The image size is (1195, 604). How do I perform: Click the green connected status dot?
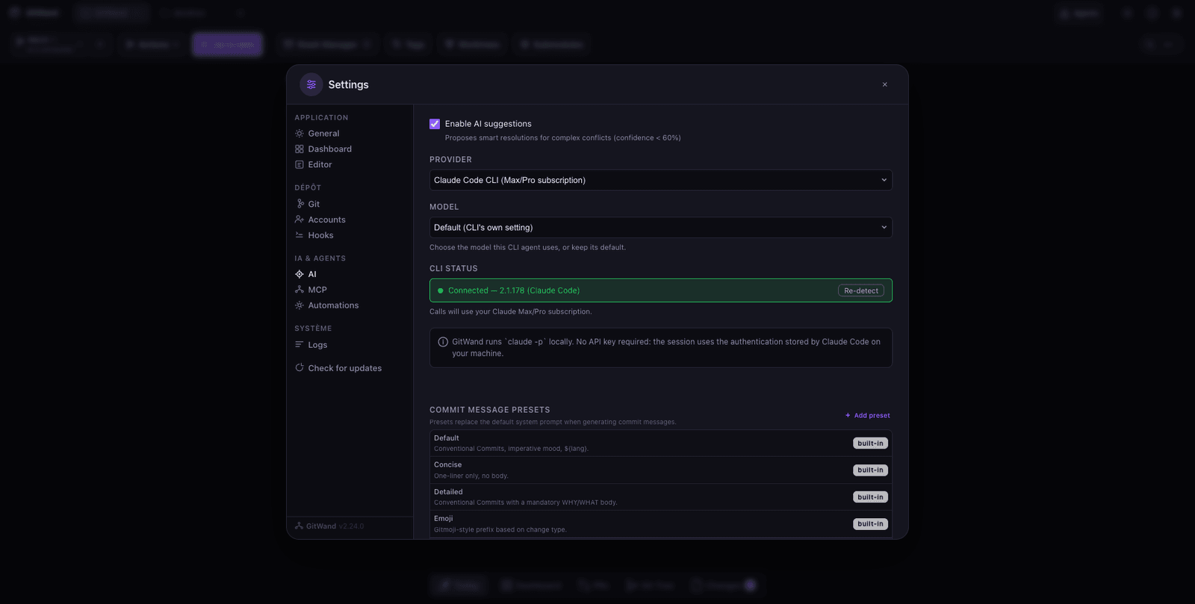pyautogui.click(x=441, y=290)
